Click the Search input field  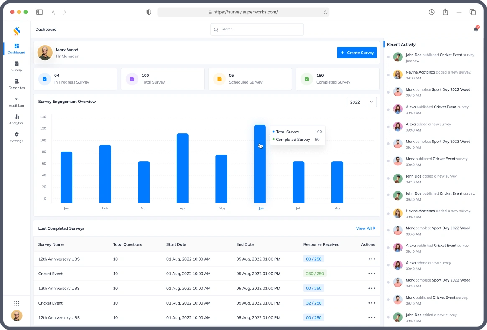pos(257,29)
